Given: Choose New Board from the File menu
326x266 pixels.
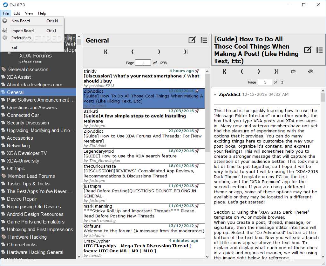Looking at the screenshot, I should (32, 21).
